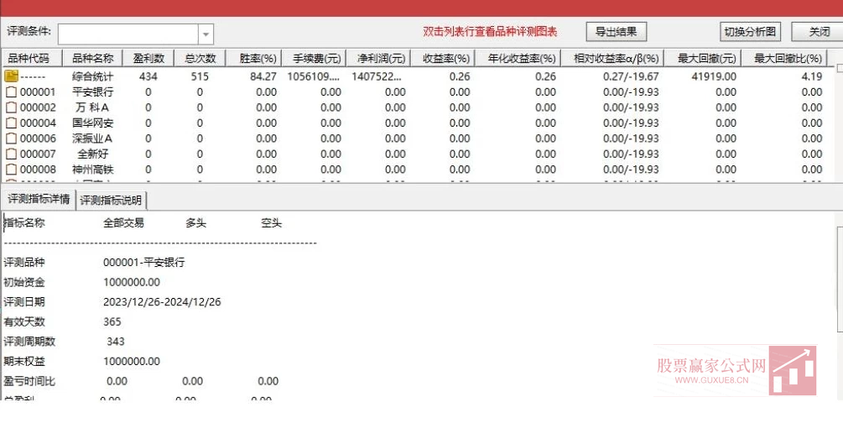
Task: Click the 全部交易 column label
Action: pos(123,222)
